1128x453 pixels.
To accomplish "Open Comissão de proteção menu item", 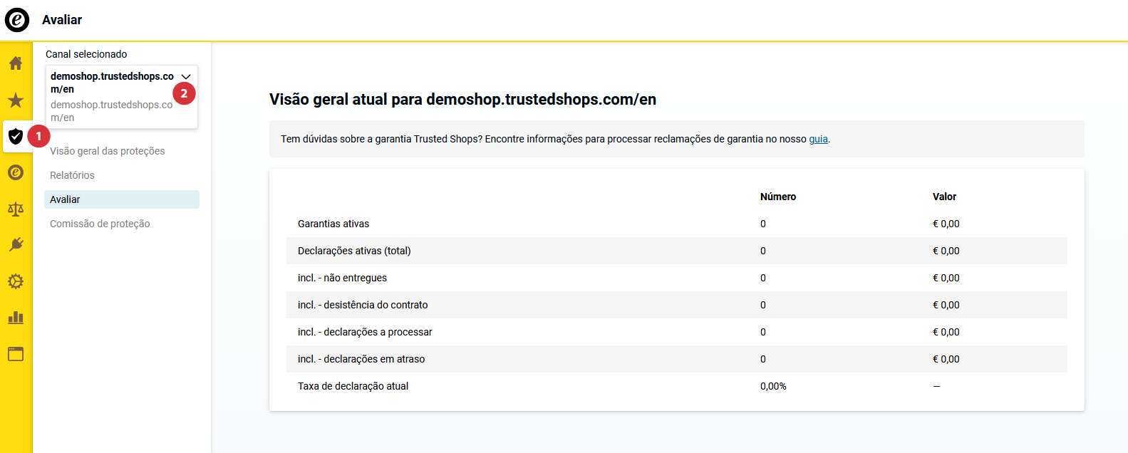I will [x=100, y=224].
